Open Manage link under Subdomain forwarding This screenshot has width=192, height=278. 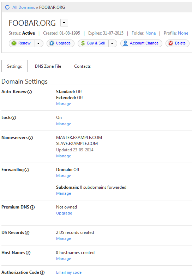(x=64, y=193)
